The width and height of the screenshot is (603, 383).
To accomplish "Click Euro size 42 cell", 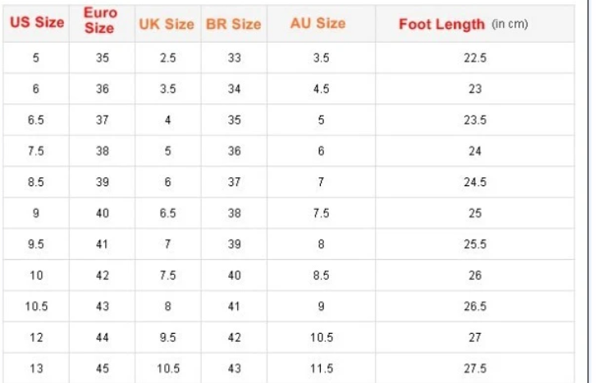I will (x=102, y=276).
